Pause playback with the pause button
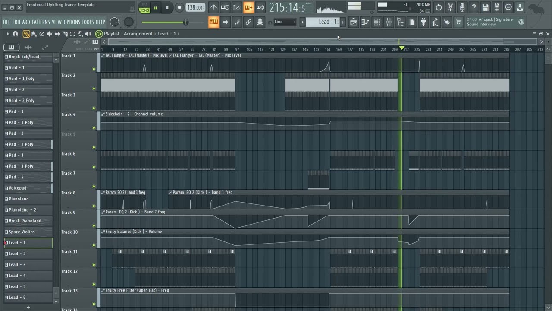This screenshot has width=552, height=311. pyautogui.click(x=156, y=7)
